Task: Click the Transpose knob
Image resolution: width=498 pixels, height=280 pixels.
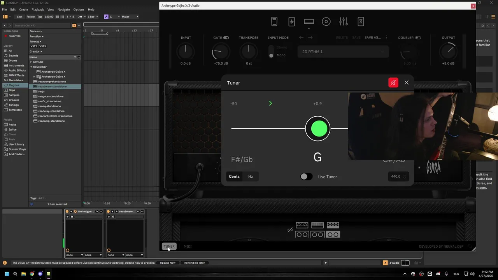Action: (x=249, y=52)
